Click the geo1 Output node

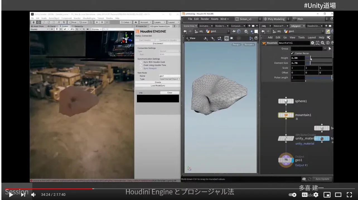tap(286, 160)
